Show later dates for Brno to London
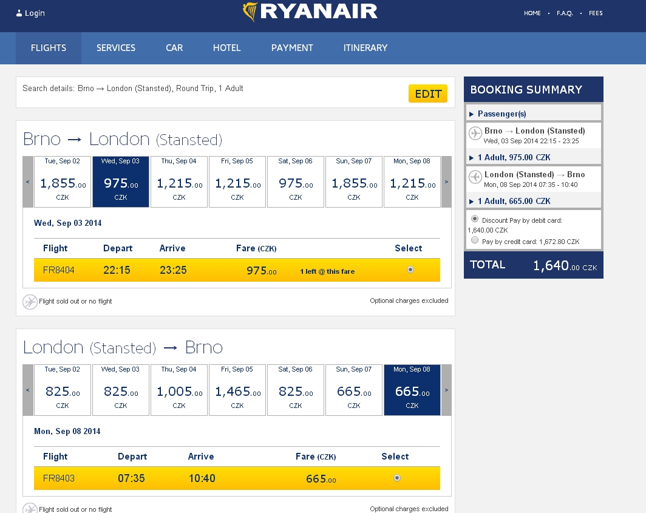The height and width of the screenshot is (513, 646). (446, 182)
